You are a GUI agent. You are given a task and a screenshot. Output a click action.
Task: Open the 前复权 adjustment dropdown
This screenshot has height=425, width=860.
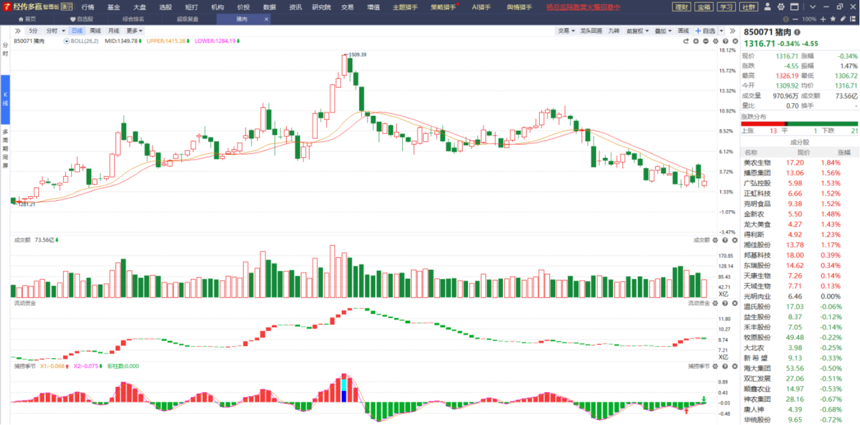637,30
